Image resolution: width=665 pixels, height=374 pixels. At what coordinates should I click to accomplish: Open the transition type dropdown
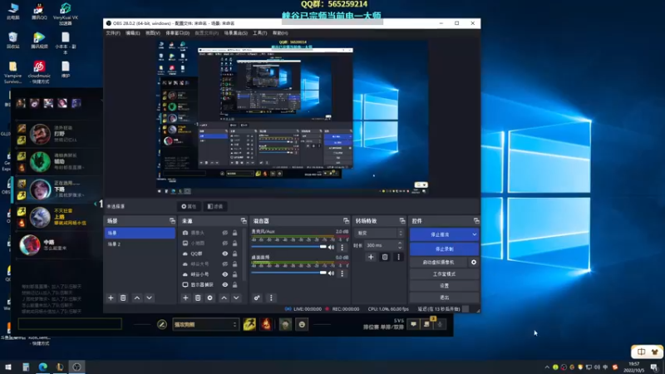(x=379, y=234)
